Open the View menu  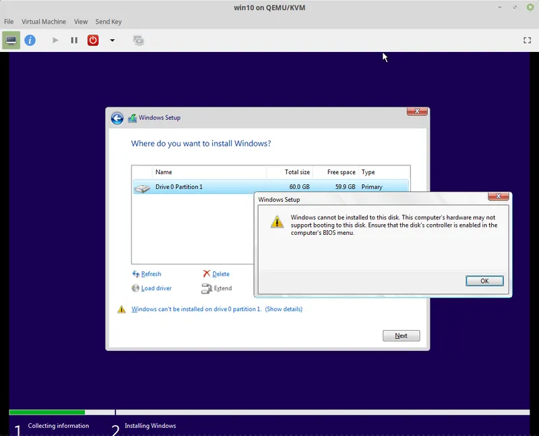pos(81,22)
